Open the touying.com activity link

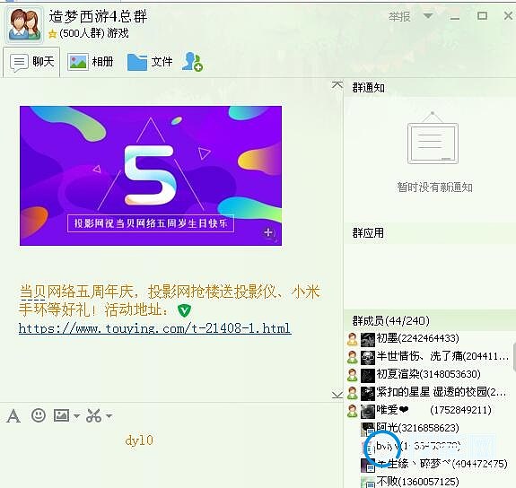pyautogui.click(x=154, y=328)
